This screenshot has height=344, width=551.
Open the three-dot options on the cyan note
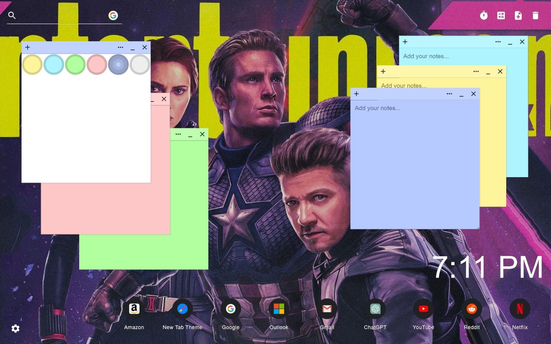pos(498,42)
